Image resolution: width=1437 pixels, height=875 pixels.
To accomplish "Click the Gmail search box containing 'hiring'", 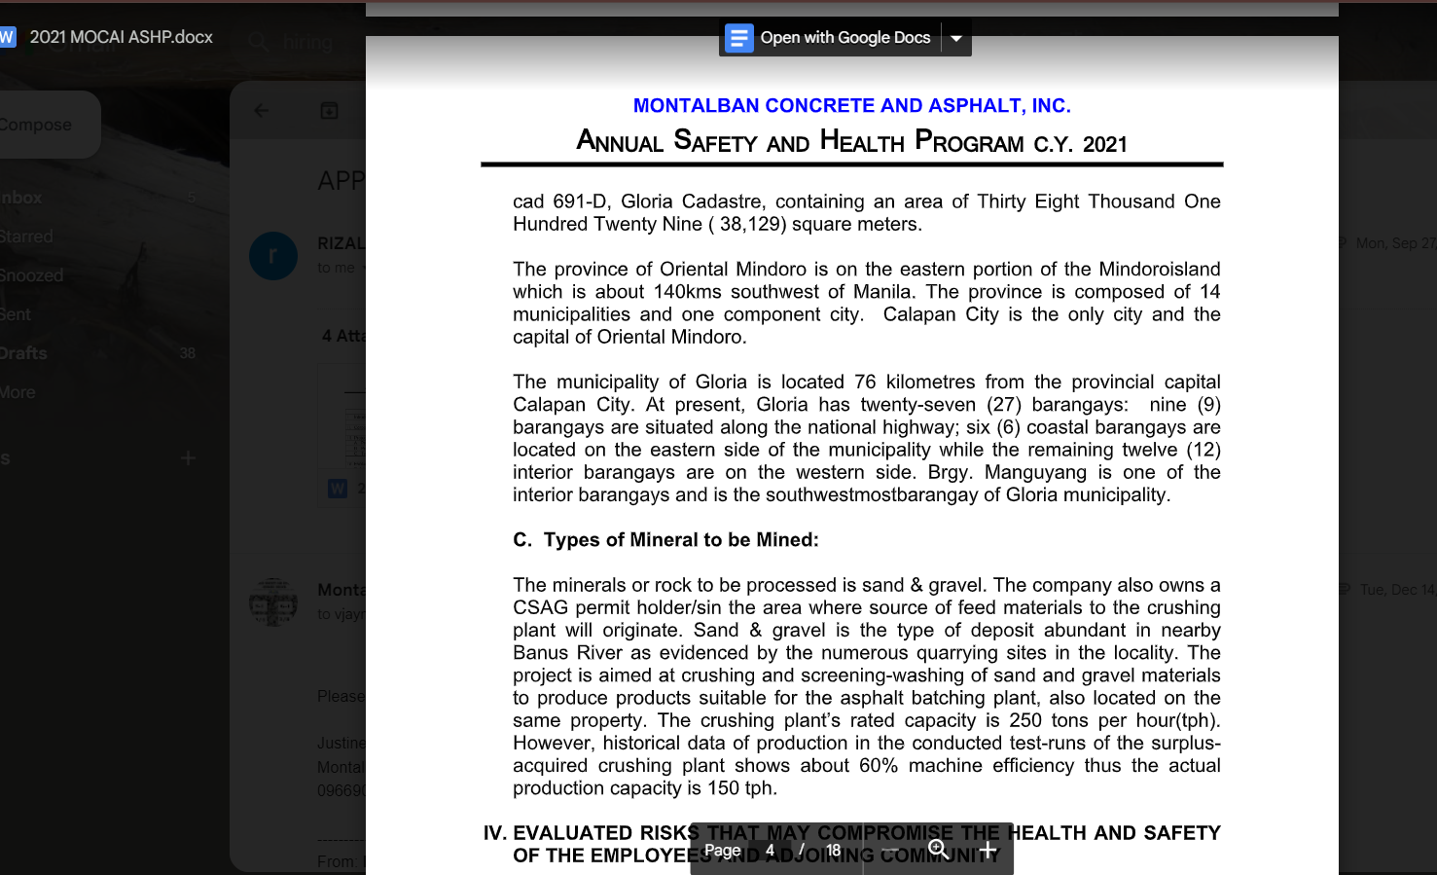I will (307, 42).
